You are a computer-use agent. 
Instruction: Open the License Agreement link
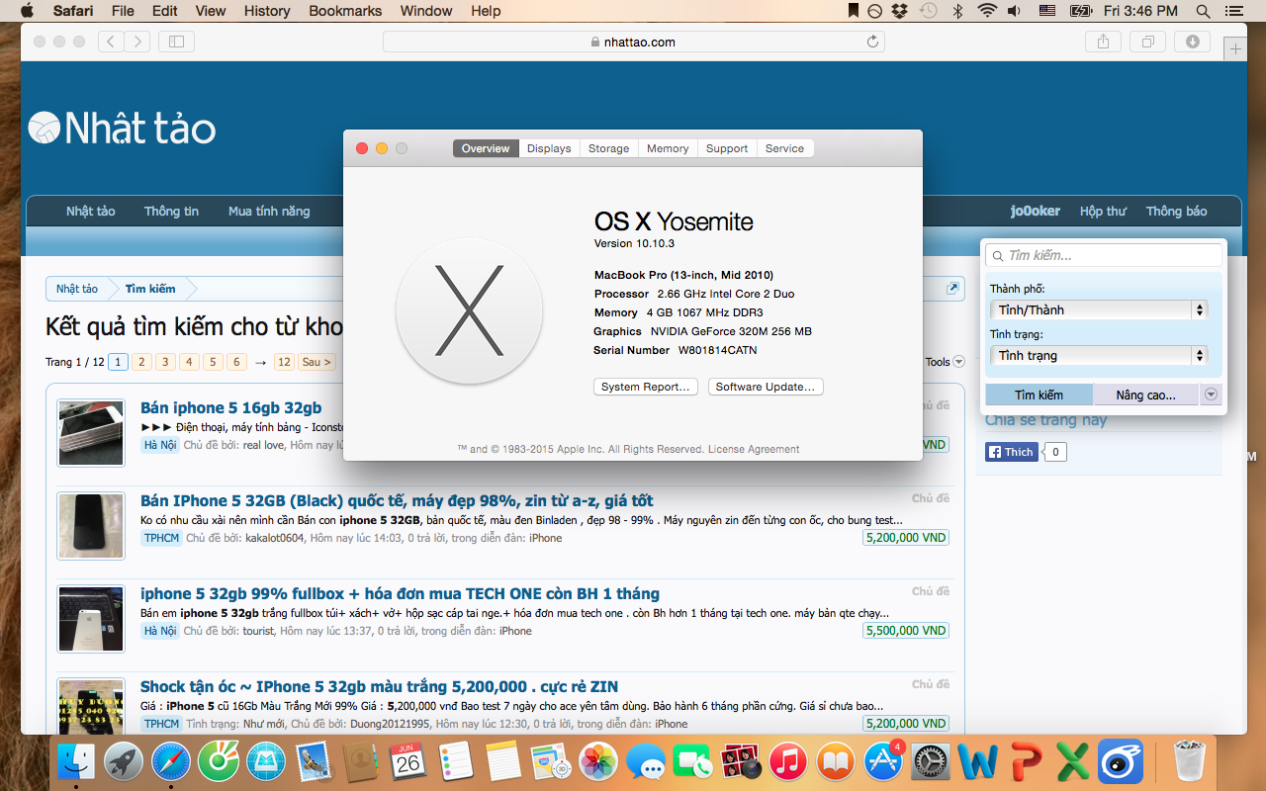754,449
